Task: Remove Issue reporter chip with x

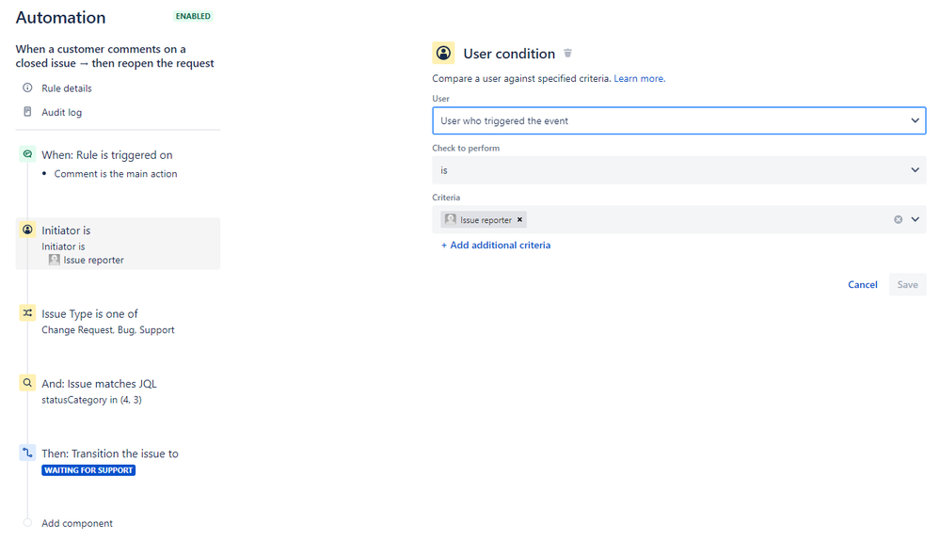Action: click(x=519, y=220)
